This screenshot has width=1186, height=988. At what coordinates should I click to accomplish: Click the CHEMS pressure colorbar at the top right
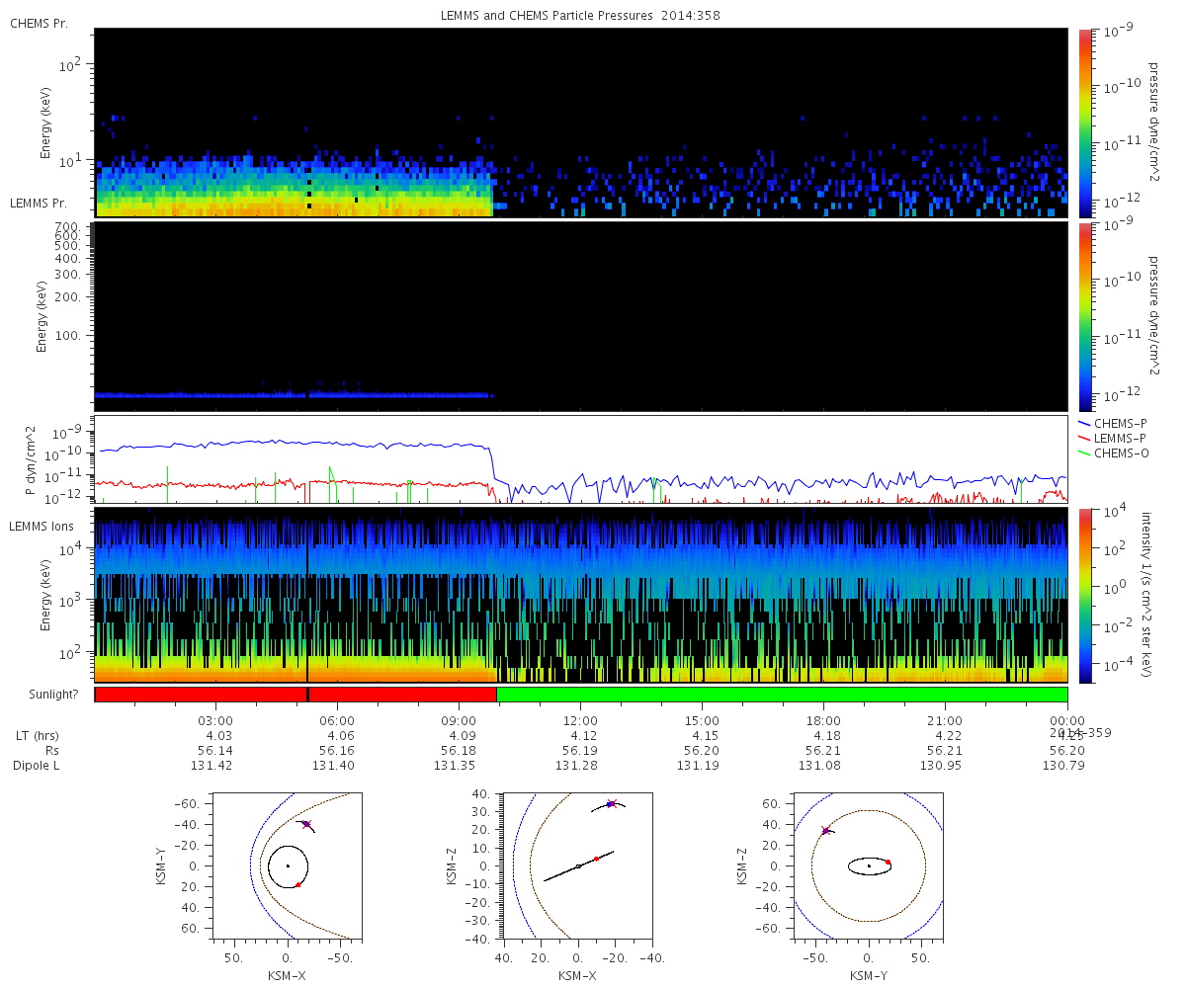pos(1084,123)
